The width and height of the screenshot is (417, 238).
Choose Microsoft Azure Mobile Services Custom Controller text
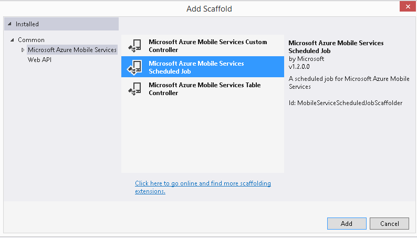(x=207, y=46)
